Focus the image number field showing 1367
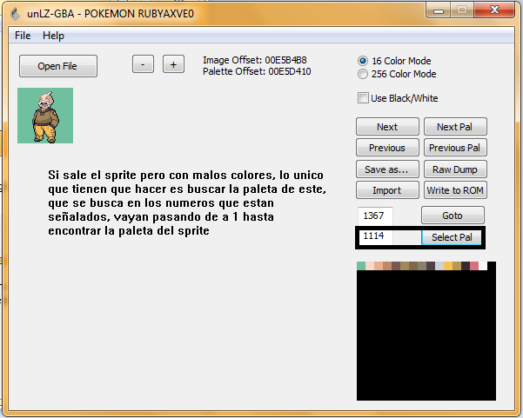 click(375, 216)
